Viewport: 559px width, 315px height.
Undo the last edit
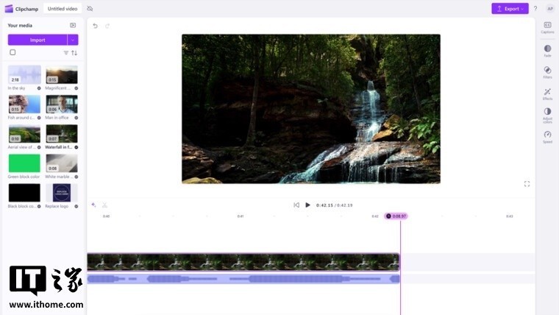[95, 26]
